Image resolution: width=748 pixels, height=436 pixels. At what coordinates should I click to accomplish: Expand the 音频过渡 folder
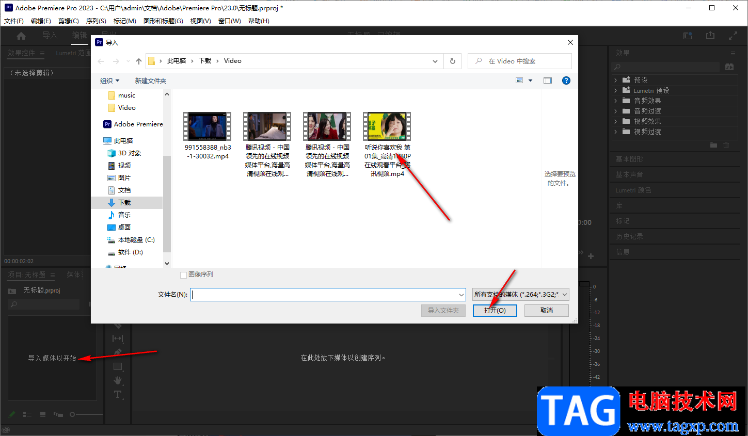[x=616, y=111]
